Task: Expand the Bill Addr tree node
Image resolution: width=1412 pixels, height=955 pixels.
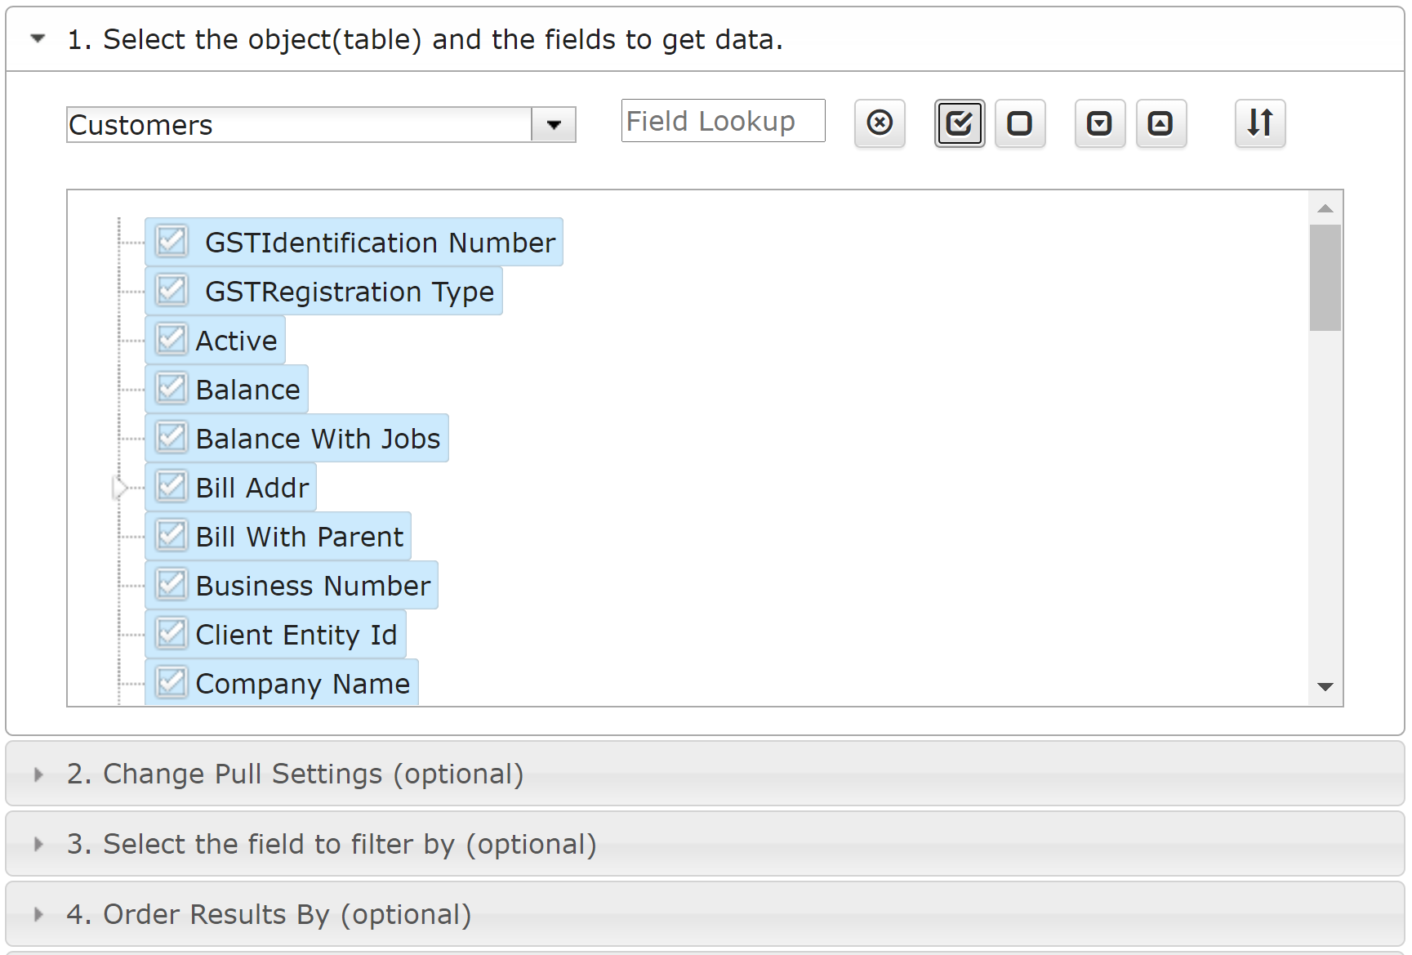Action: (120, 488)
